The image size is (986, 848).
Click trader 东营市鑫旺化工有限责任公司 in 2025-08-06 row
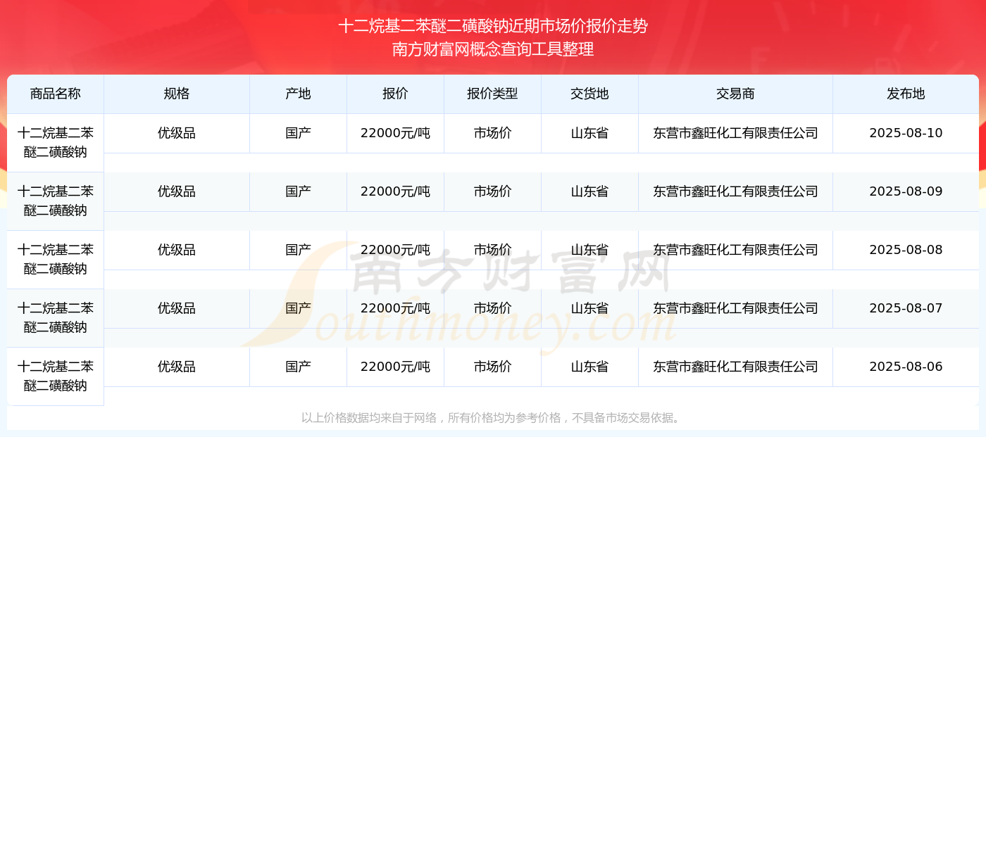pos(736,367)
